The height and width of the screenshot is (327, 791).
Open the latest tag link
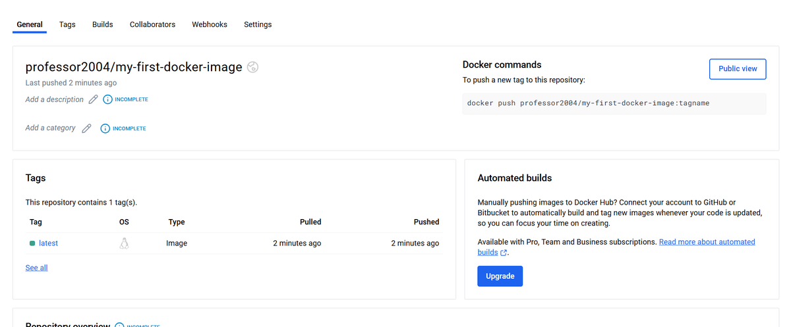tap(48, 243)
